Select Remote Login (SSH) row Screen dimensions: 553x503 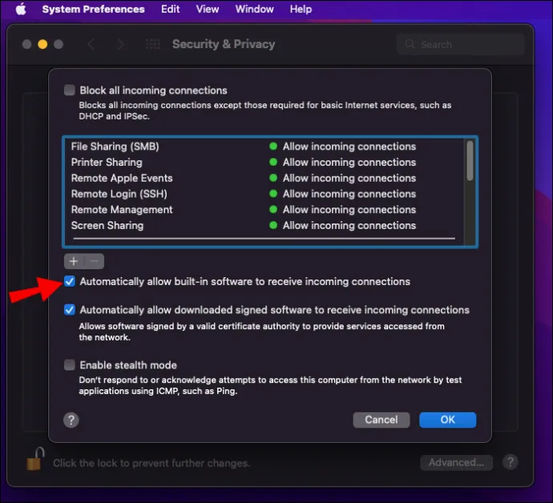coord(263,194)
